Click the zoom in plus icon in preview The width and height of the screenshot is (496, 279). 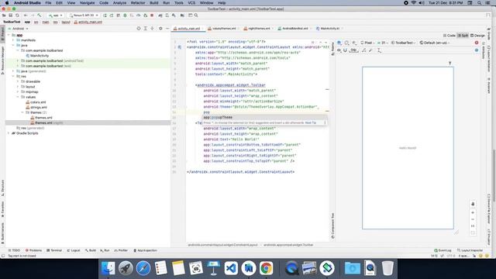[x=473, y=212]
